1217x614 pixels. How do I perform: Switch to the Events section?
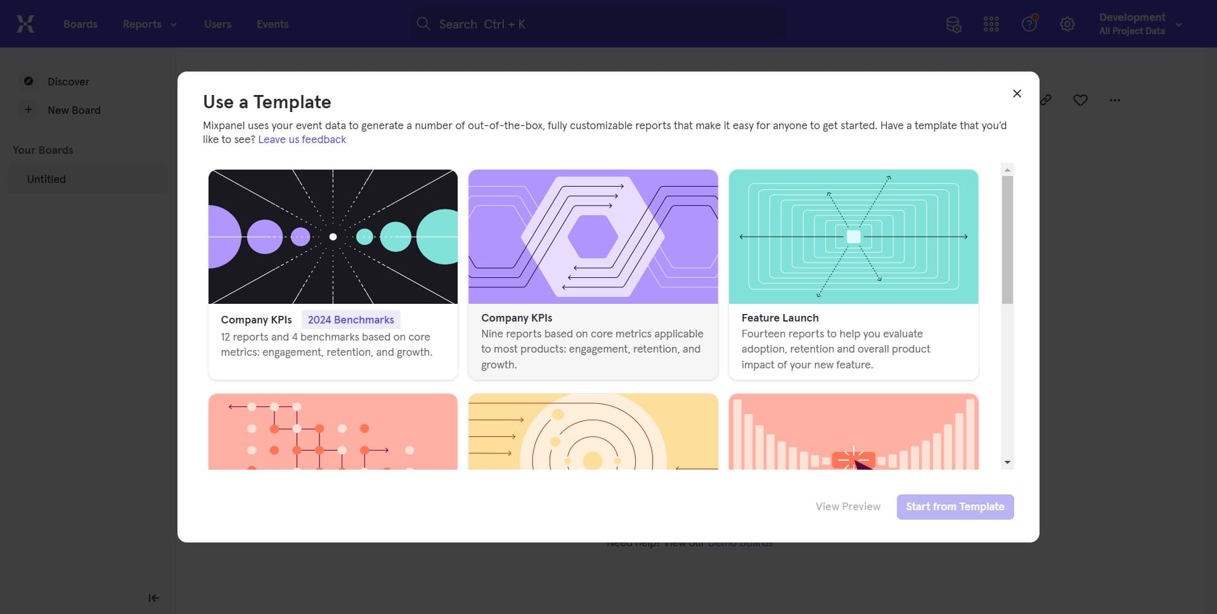(272, 23)
